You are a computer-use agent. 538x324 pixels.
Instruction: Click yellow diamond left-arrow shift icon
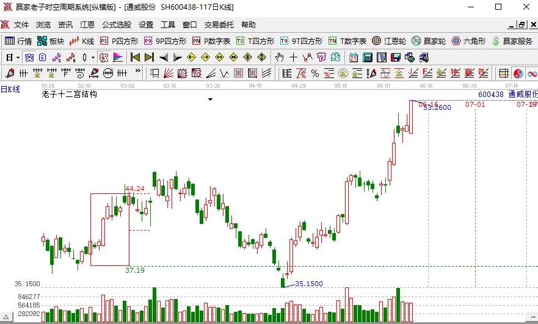(x=192, y=57)
